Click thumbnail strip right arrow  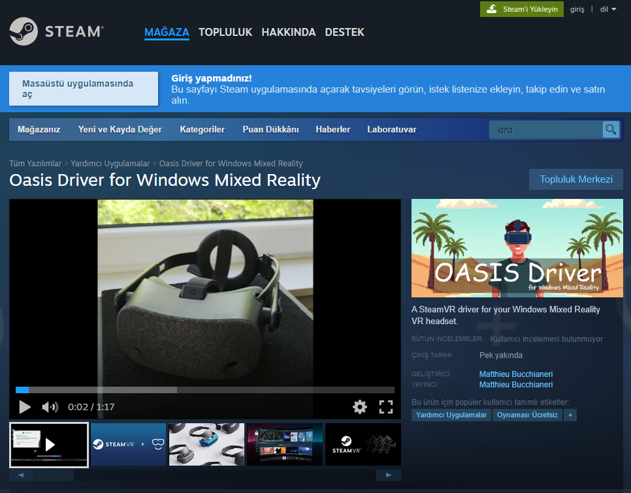point(389,475)
